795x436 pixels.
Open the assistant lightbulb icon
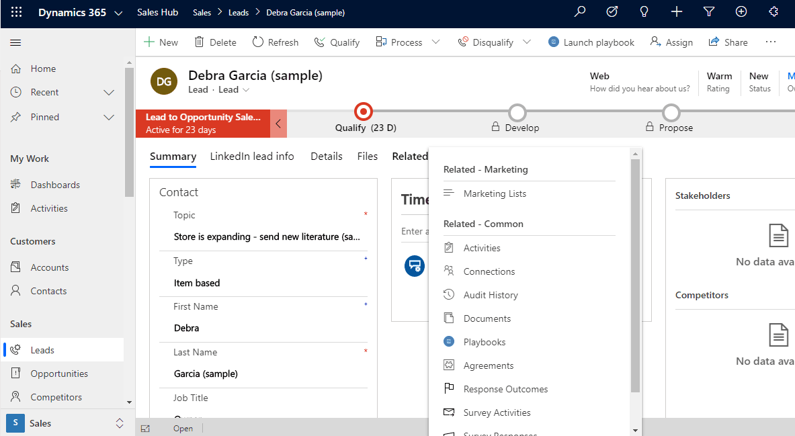tap(644, 11)
